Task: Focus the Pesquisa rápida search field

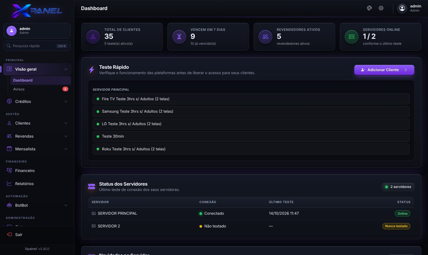Action: point(37,46)
